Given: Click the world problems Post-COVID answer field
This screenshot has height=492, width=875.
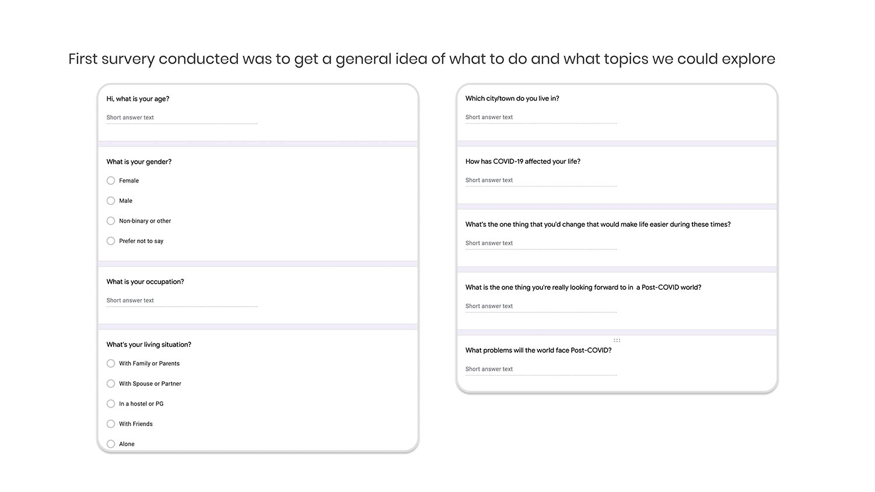Looking at the screenshot, I should [x=540, y=370].
